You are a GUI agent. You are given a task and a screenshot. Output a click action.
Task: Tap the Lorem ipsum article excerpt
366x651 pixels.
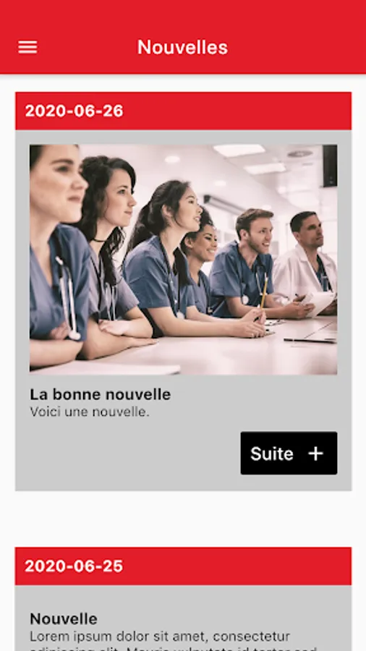point(174,640)
